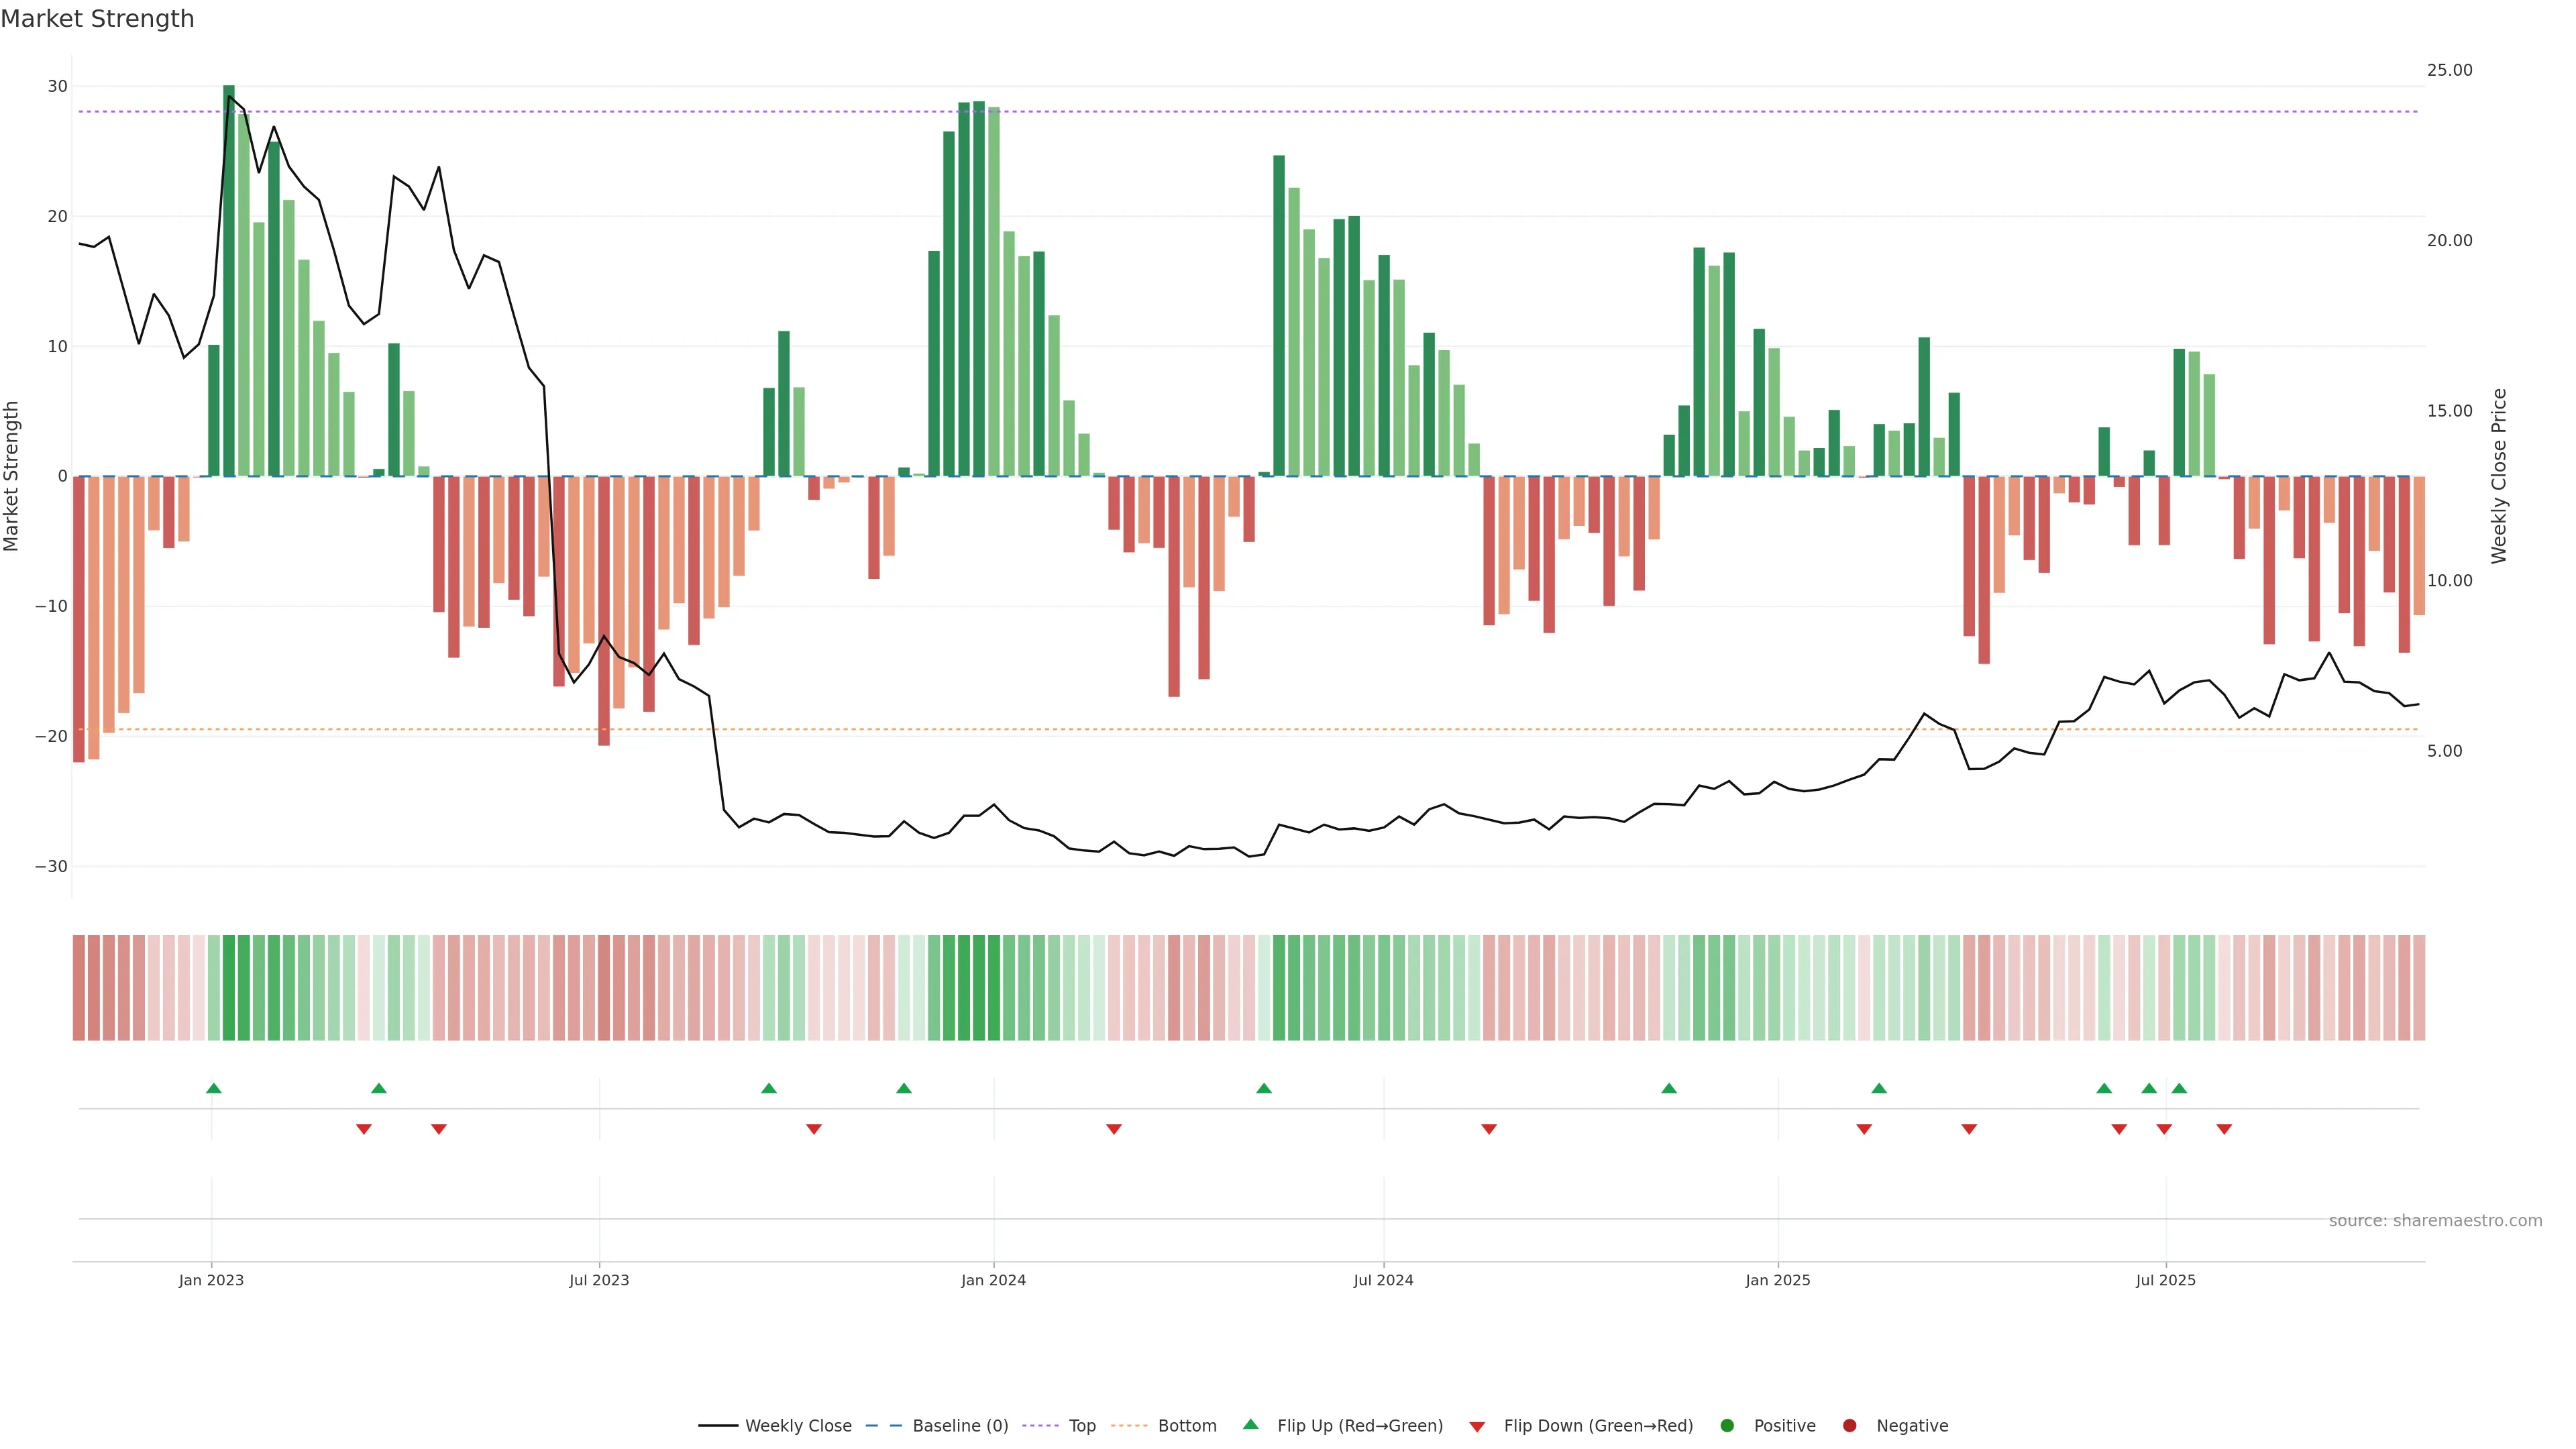2576x1449 pixels.
Task: Click the Market Strength chart title
Action: click(97, 19)
